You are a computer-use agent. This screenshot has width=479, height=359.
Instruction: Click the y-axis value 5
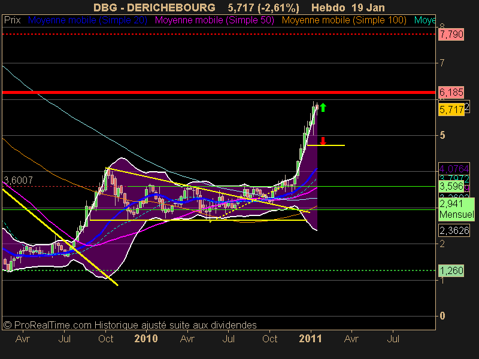point(442,135)
